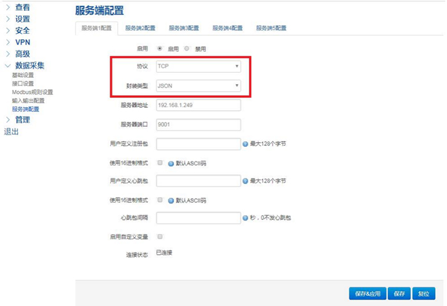Image resolution: width=447 pixels, height=306 pixels.
Task: Select the 禁用 radio button
Action: pyautogui.click(x=186, y=48)
